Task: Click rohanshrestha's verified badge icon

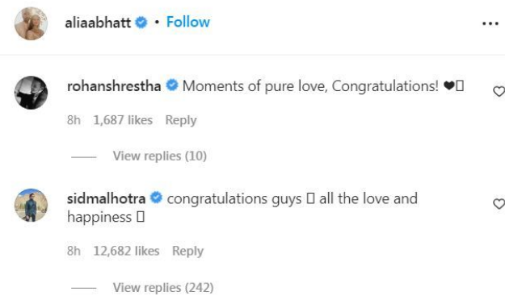Action: point(172,85)
